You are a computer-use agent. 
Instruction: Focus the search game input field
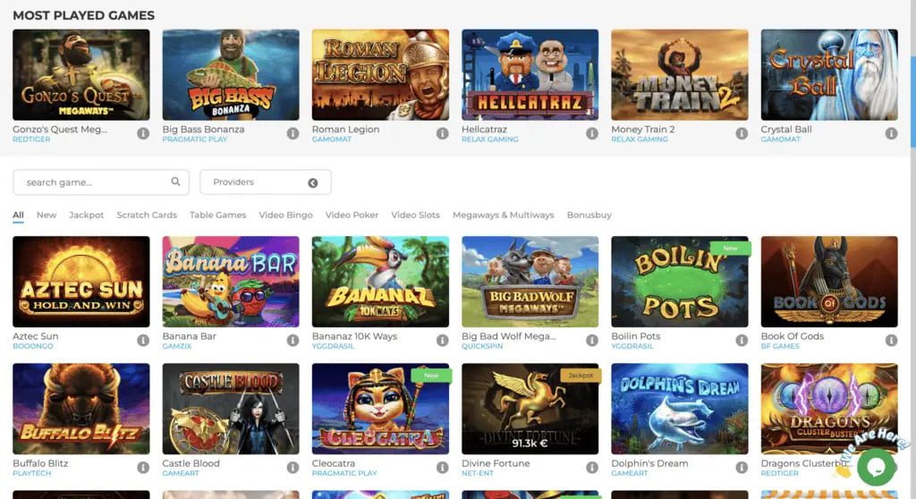[101, 182]
